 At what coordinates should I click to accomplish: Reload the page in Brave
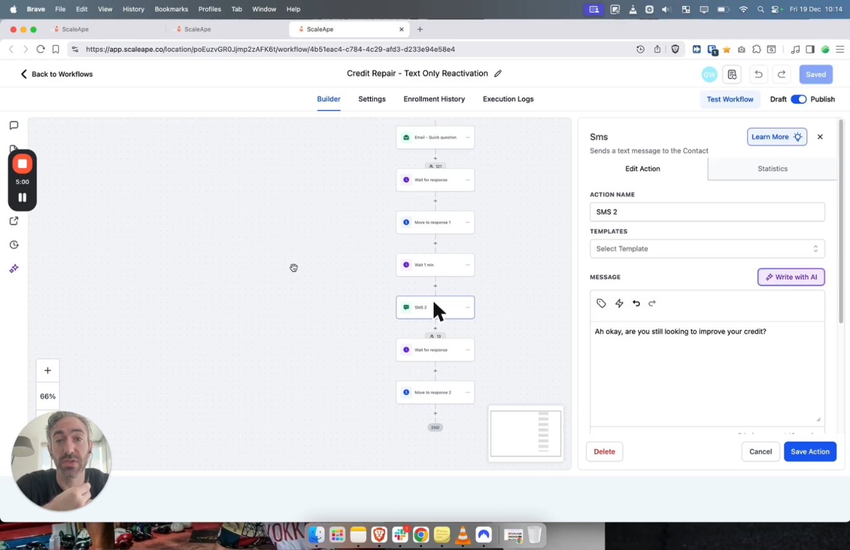point(40,50)
